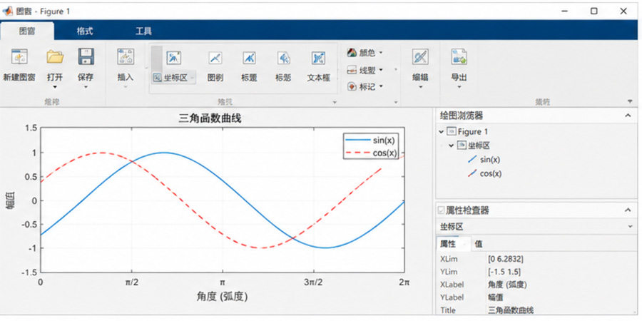Click the Figure 1 icon in plot browser
642x321 pixels.
[452, 131]
